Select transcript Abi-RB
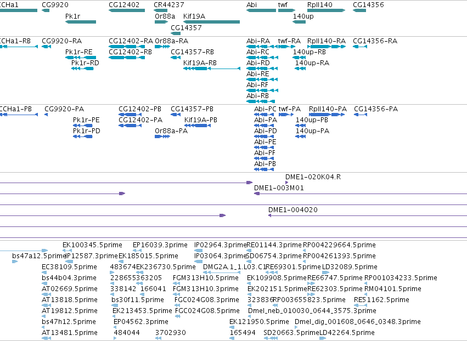 tap(261, 101)
